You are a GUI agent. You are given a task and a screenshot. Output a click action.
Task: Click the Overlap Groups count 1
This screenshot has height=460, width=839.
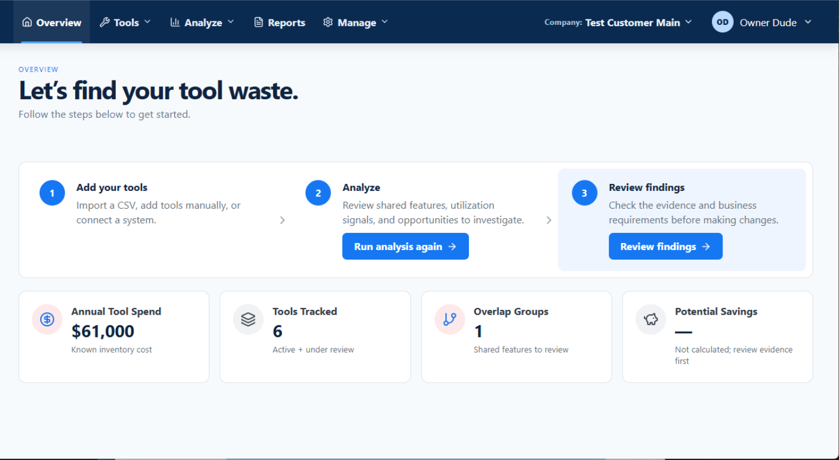478,331
